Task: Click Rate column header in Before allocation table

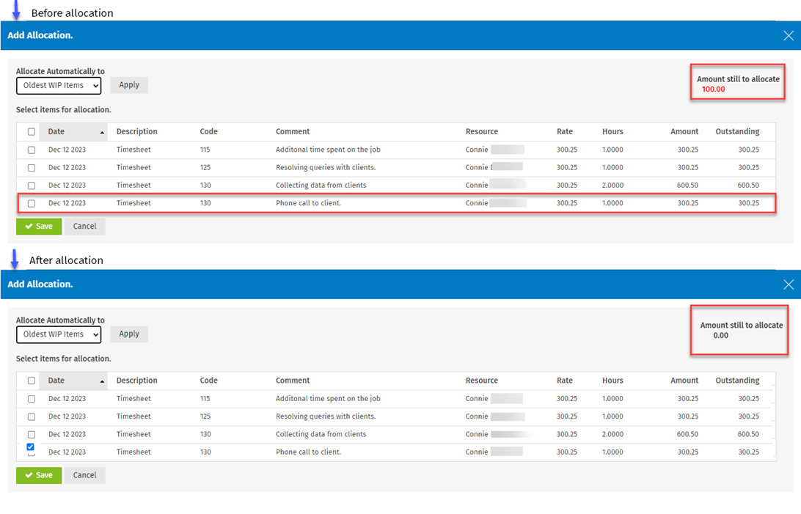Action: (x=565, y=132)
